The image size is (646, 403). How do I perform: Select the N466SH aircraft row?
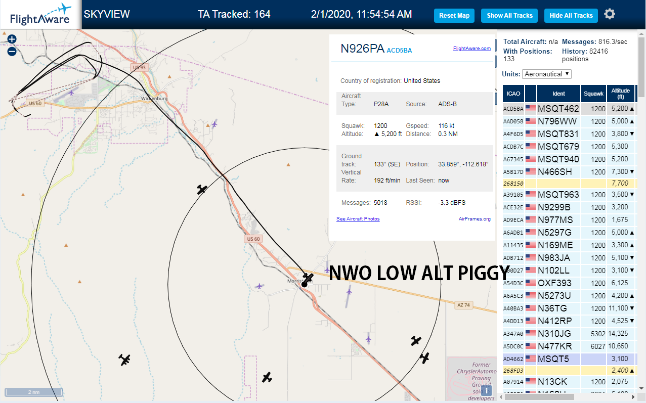(x=570, y=172)
